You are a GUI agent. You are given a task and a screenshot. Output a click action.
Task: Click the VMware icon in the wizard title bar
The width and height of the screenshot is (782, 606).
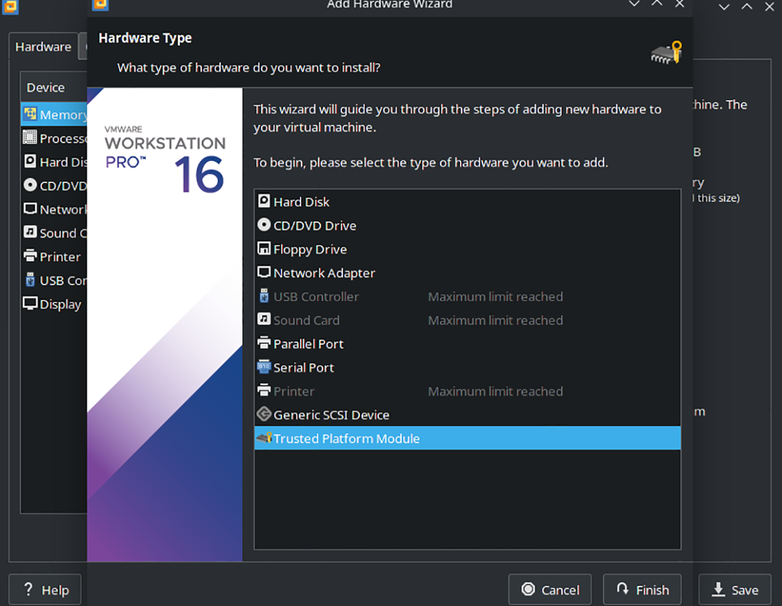(101, 5)
